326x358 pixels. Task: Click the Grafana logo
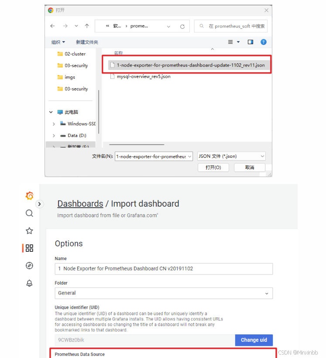[29, 196]
